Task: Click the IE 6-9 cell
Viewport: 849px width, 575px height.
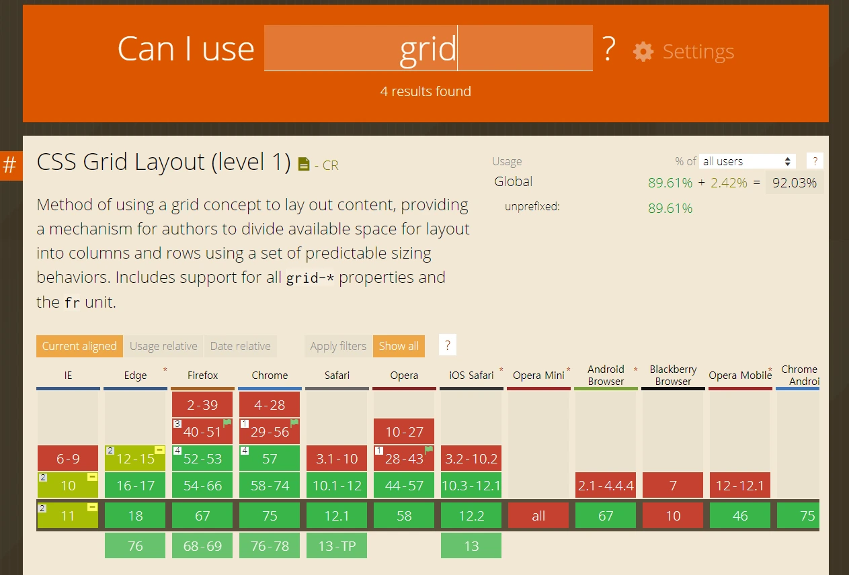Action: pos(68,458)
